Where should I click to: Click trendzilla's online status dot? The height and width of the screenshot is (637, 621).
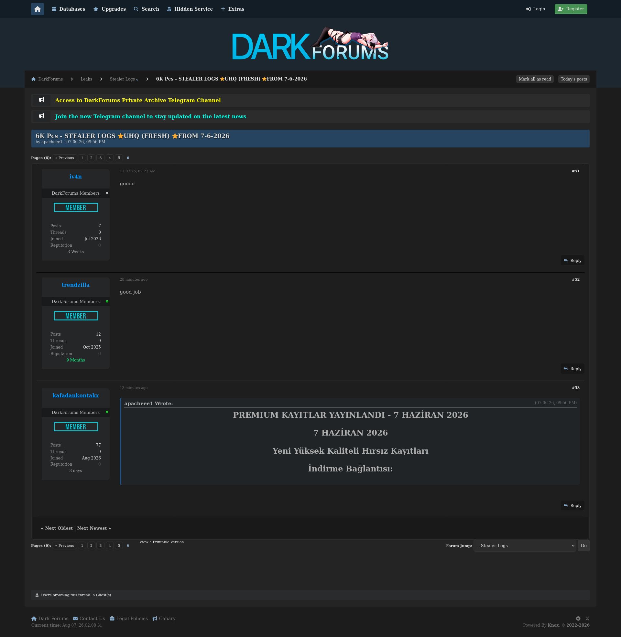point(107,302)
